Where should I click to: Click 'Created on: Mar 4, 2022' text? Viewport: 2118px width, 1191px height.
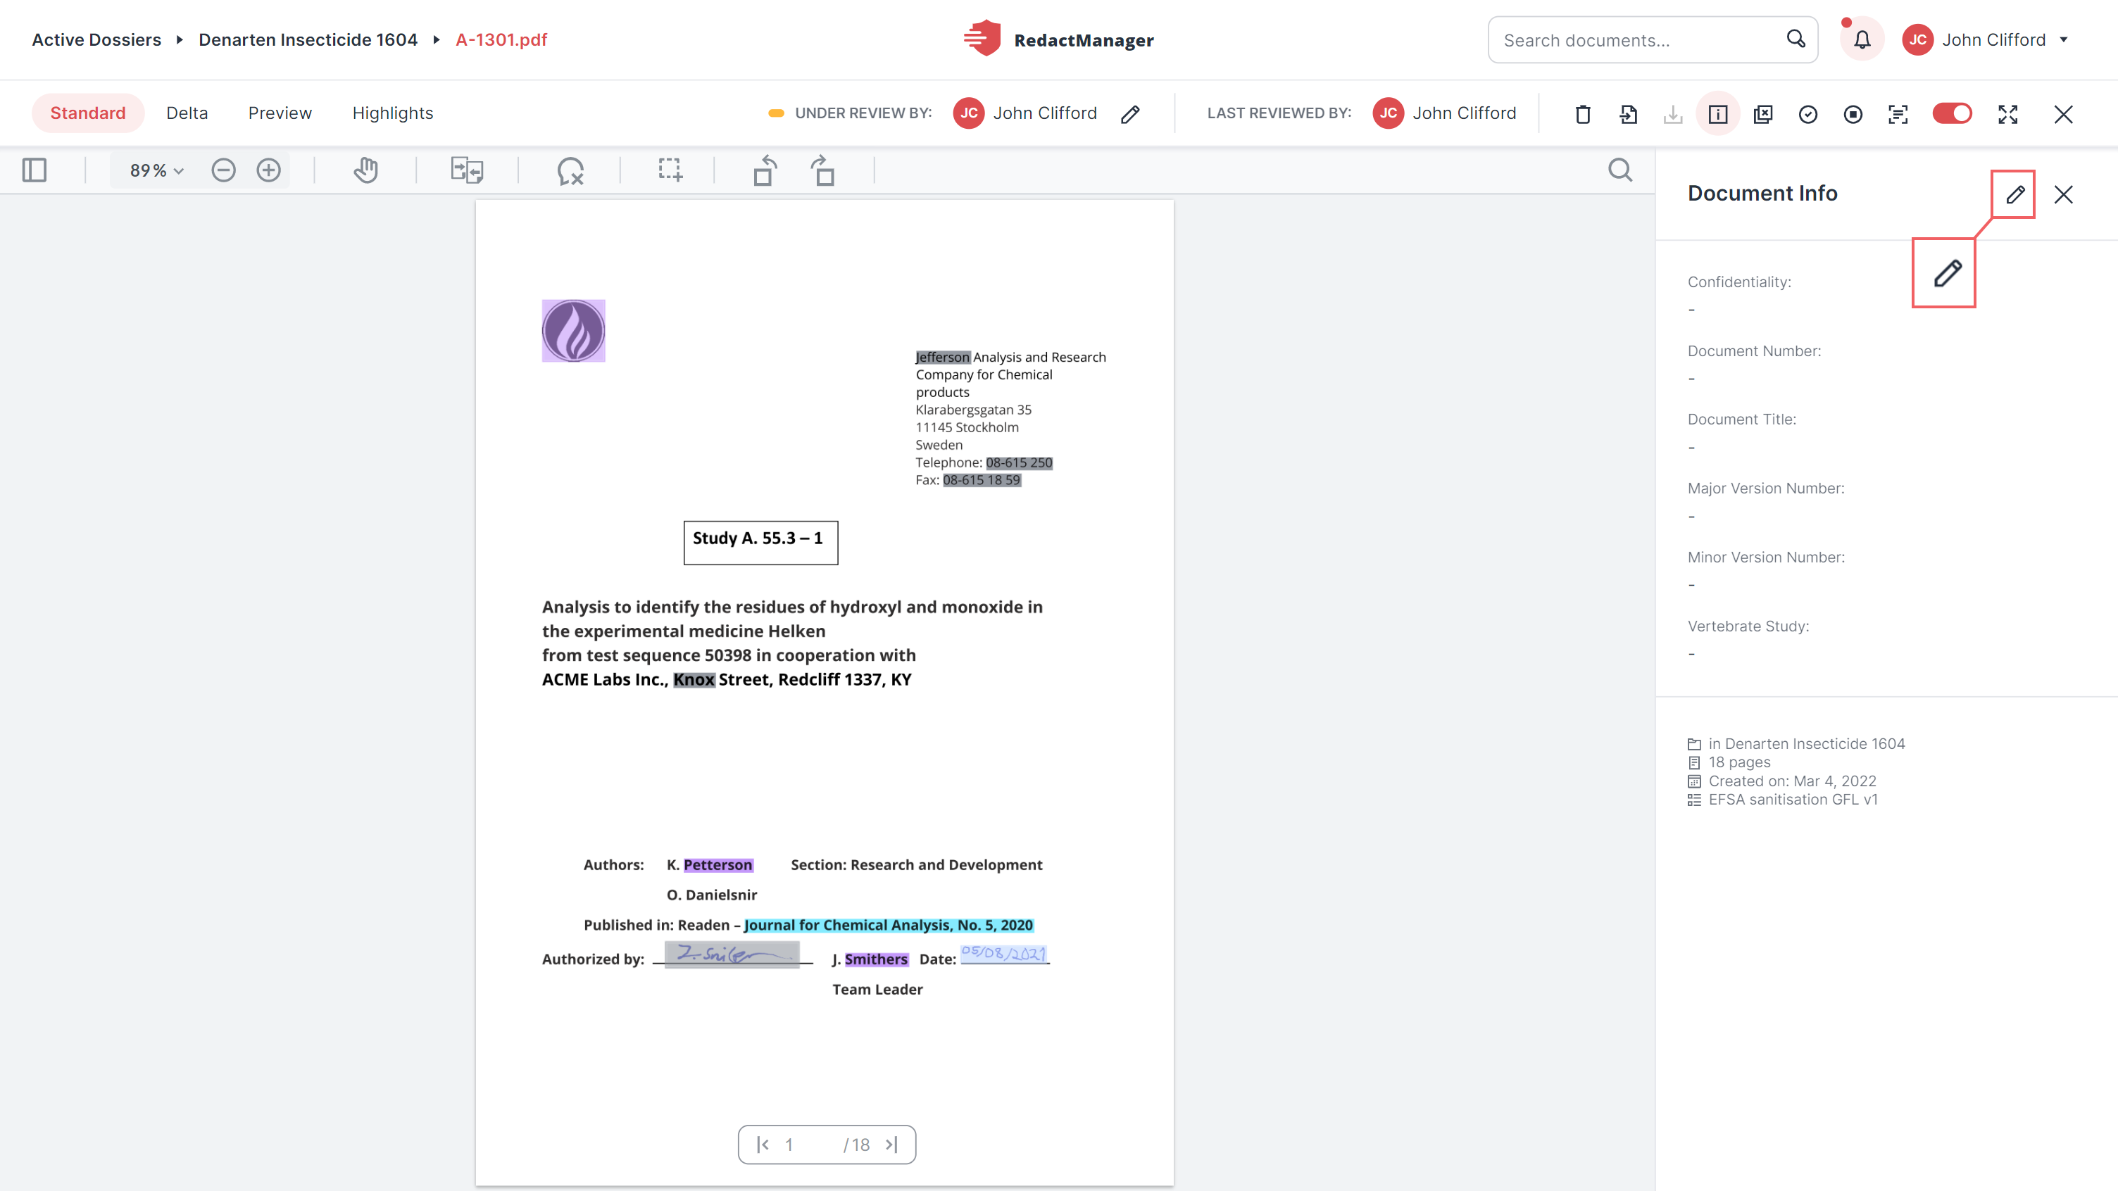pos(1791,781)
